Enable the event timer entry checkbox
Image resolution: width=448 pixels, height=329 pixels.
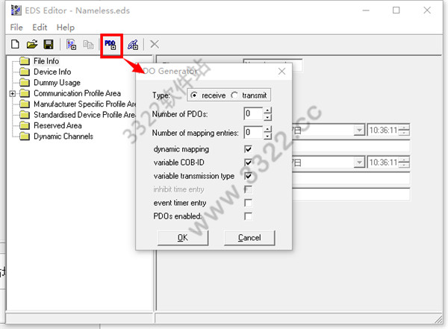(x=248, y=203)
